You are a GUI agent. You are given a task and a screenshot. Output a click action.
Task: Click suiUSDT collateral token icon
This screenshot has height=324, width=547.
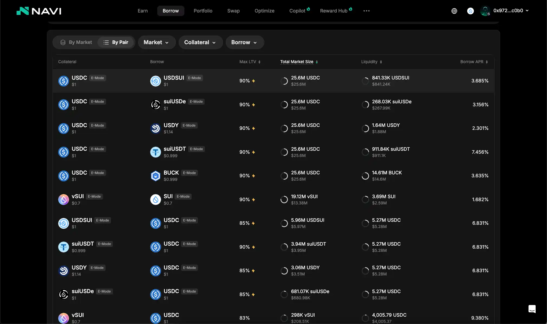pyautogui.click(x=64, y=247)
